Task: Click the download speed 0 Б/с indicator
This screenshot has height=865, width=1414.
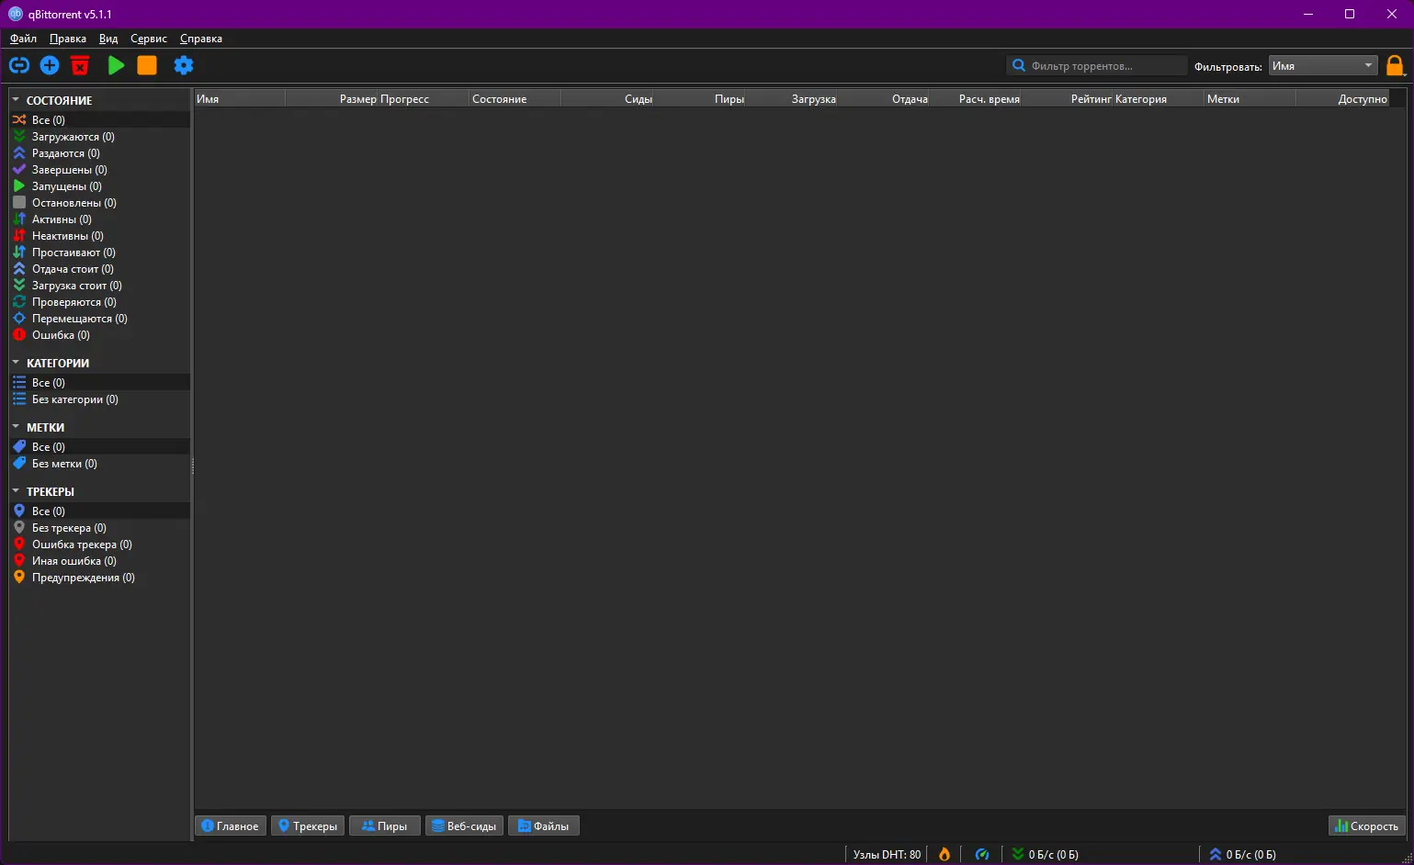Action: 1046,854
